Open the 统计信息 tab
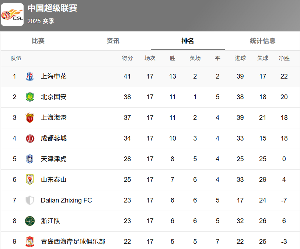300x249 pixels. coord(262,41)
